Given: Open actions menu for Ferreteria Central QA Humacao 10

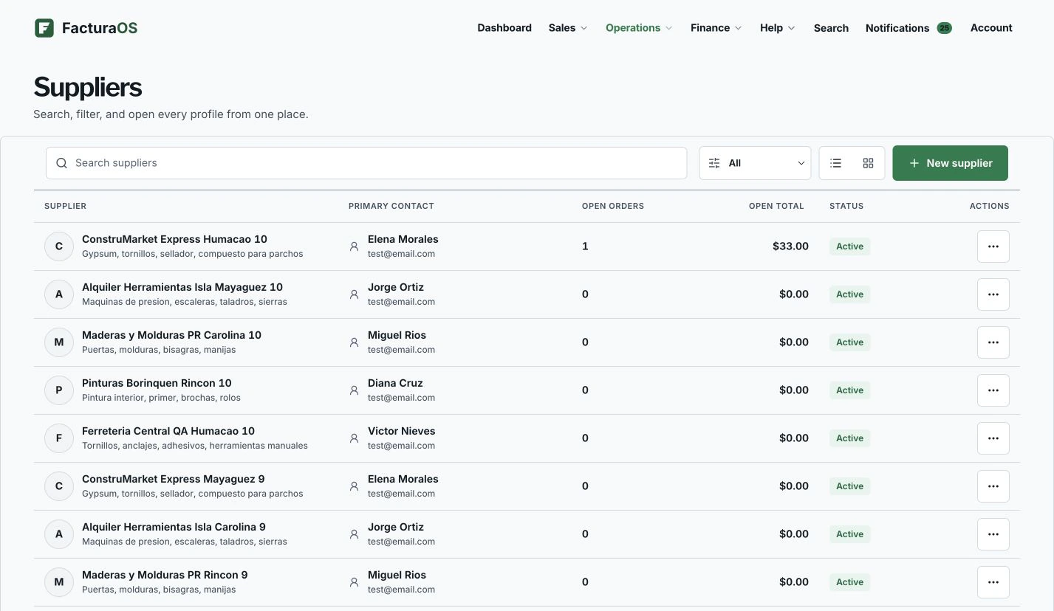Looking at the screenshot, I should 993,438.
